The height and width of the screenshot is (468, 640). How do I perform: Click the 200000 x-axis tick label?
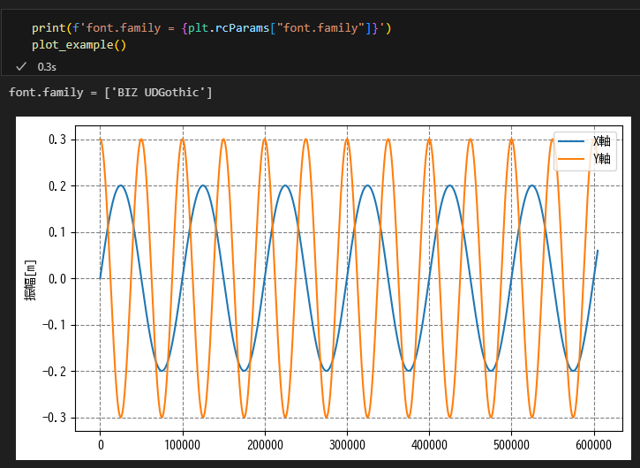266,445
